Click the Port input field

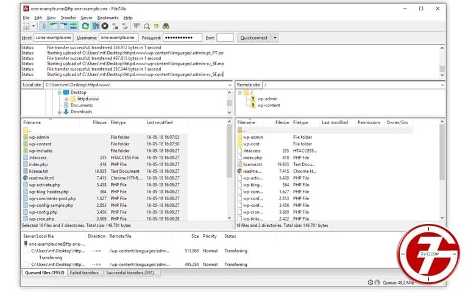click(225, 38)
